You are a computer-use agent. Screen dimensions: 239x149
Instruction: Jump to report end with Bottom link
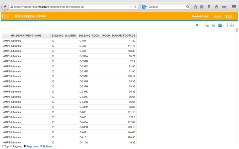tap(47, 146)
